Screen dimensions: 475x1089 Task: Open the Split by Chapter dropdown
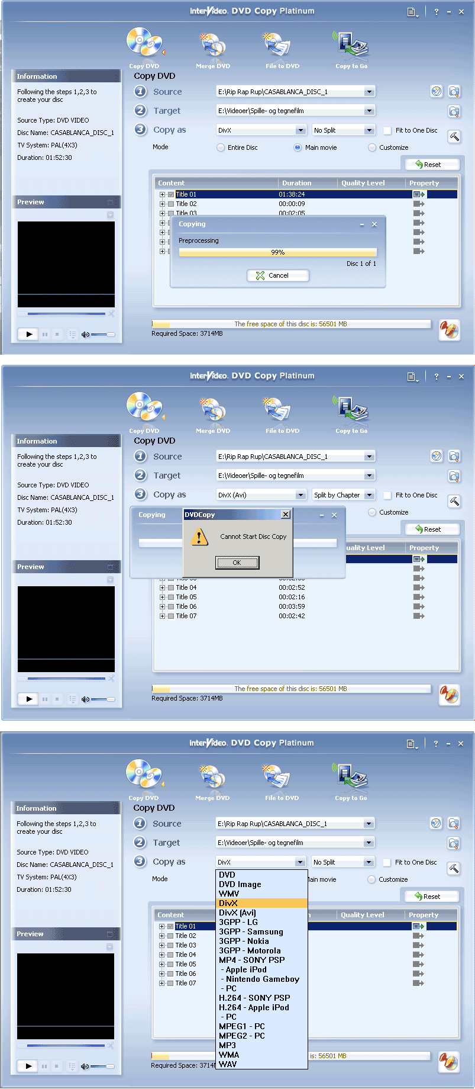(369, 495)
